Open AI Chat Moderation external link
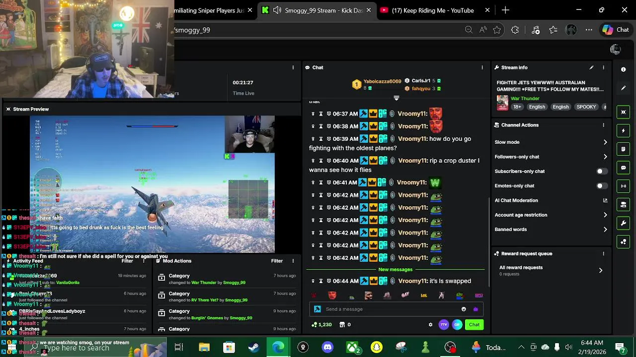Screen dimensions: 636x357 click(x=605, y=200)
